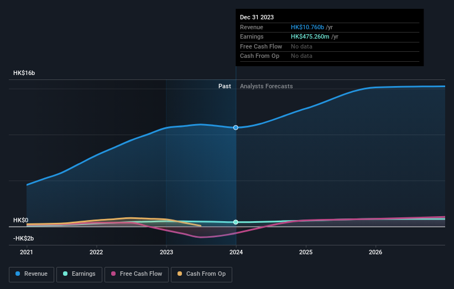This screenshot has width=454, height=289.
Task: Click the pink Free Cash Flow legend dot
Action: (x=113, y=274)
